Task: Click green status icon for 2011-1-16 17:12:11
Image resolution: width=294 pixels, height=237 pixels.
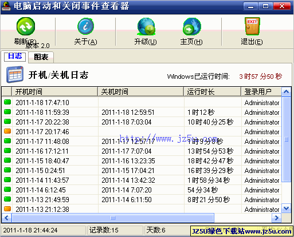Action: (7, 151)
